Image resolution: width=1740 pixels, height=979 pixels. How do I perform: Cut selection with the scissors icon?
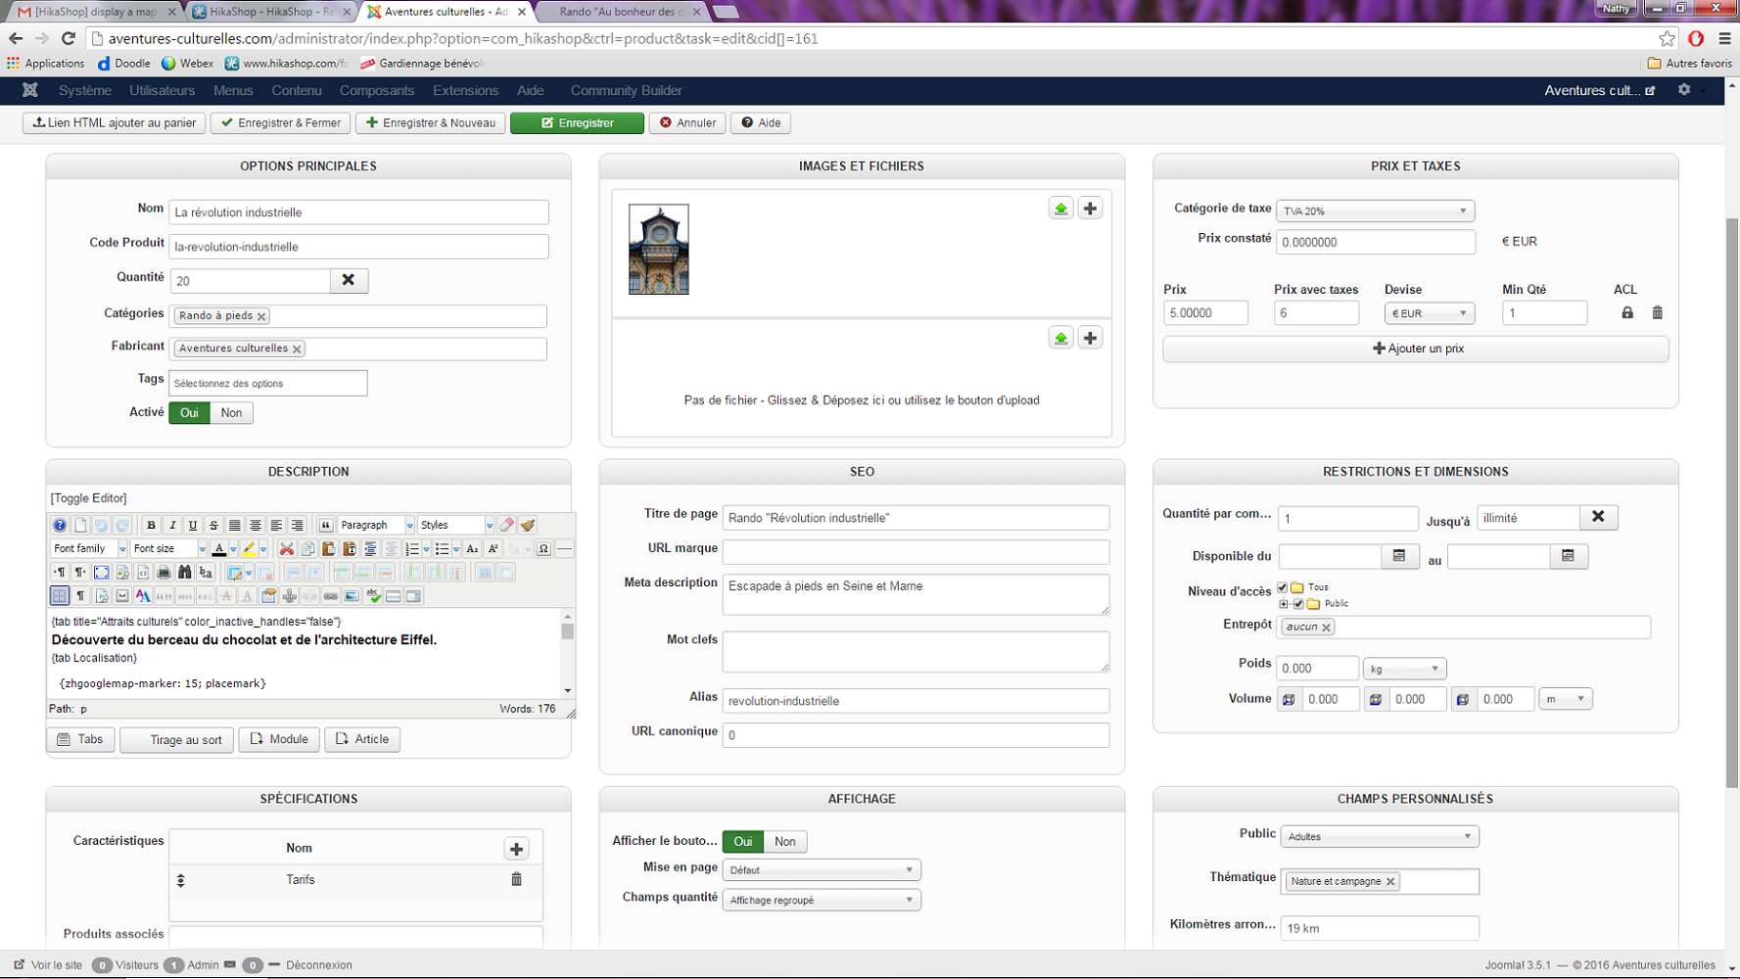[x=286, y=549]
